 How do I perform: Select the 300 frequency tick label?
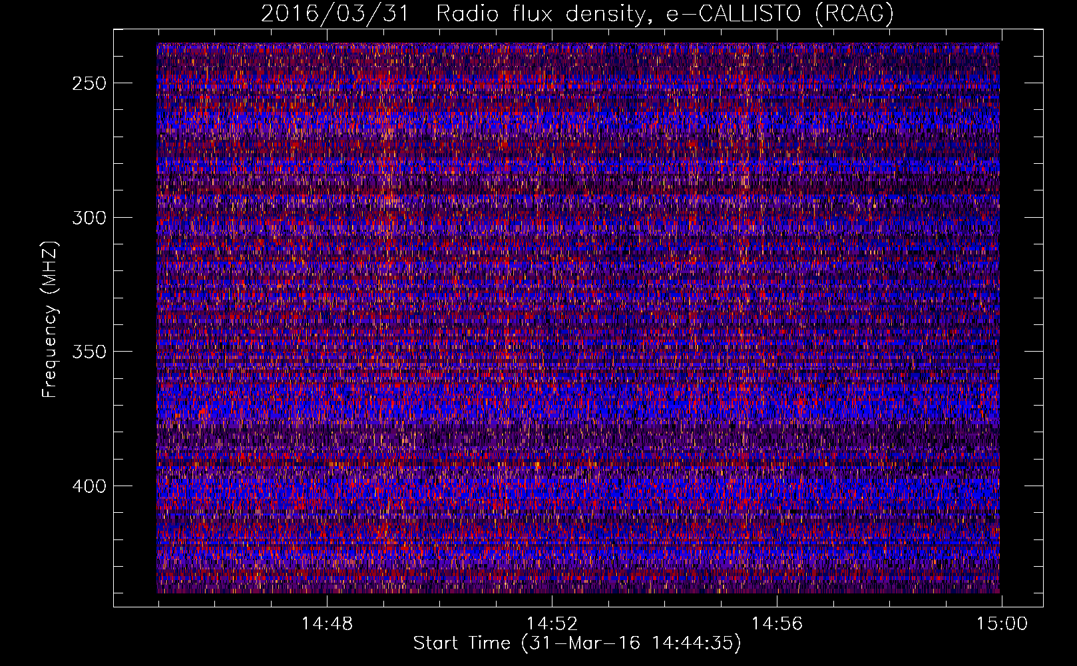pyautogui.click(x=89, y=218)
